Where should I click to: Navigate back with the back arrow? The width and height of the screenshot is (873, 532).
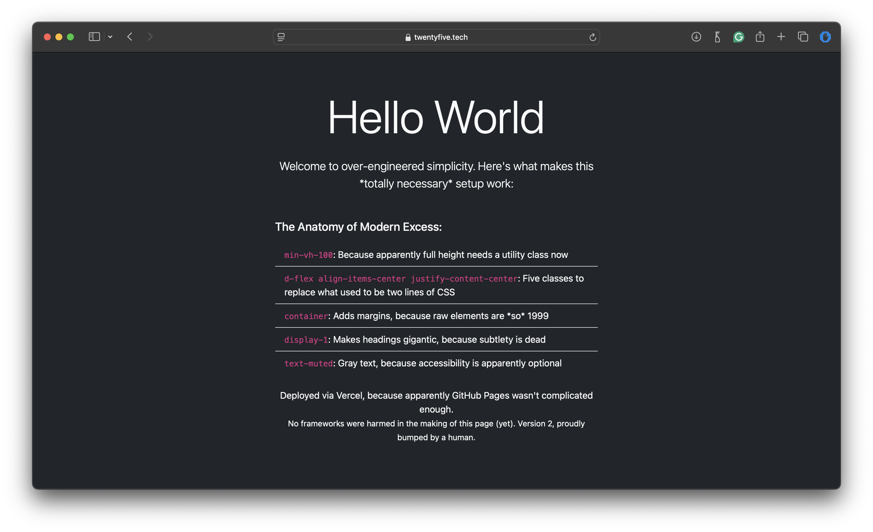point(130,36)
